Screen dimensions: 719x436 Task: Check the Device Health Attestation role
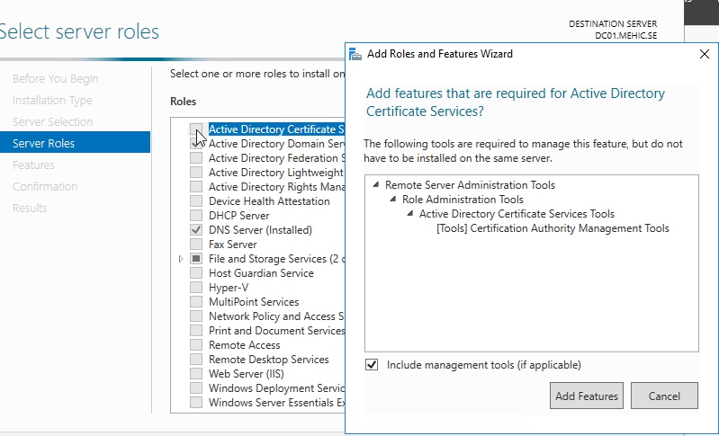click(x=196, y=201)
